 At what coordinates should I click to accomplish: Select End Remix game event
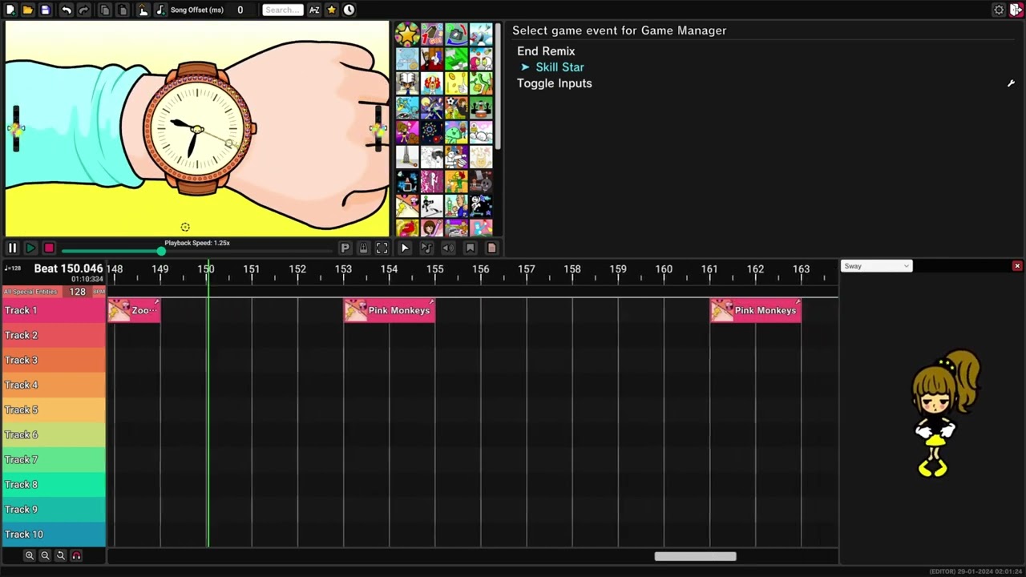(x=546, y=51)
